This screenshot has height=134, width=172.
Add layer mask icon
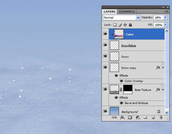(x=130, y=117)
